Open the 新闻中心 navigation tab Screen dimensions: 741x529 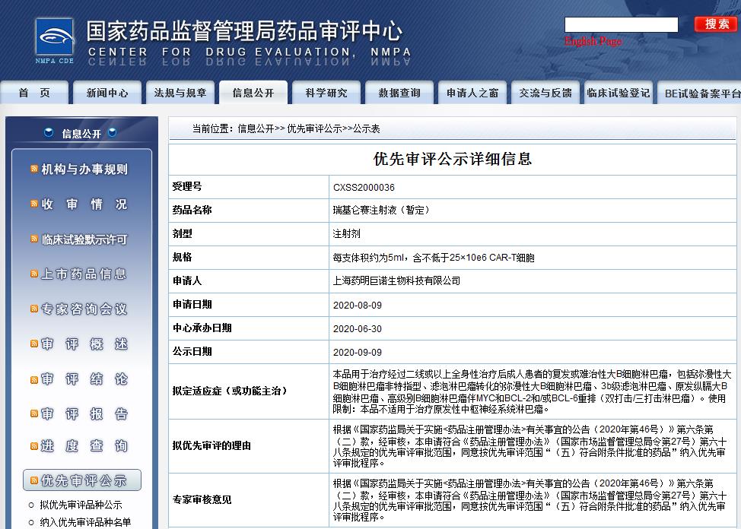click(x=107, y=93)
